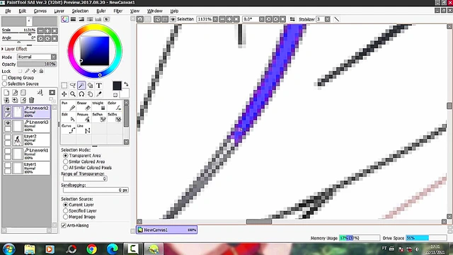This screenshot has width=453, height=255.
Task: Open the Canvas menu
Action: pos(40,11)
